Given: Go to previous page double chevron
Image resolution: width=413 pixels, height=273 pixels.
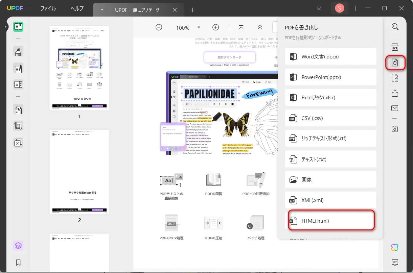Looking at the screenshot, I should [260, 27].
